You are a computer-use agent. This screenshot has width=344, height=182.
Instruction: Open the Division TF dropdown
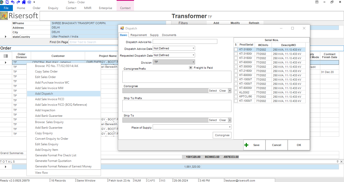[193, 62]
